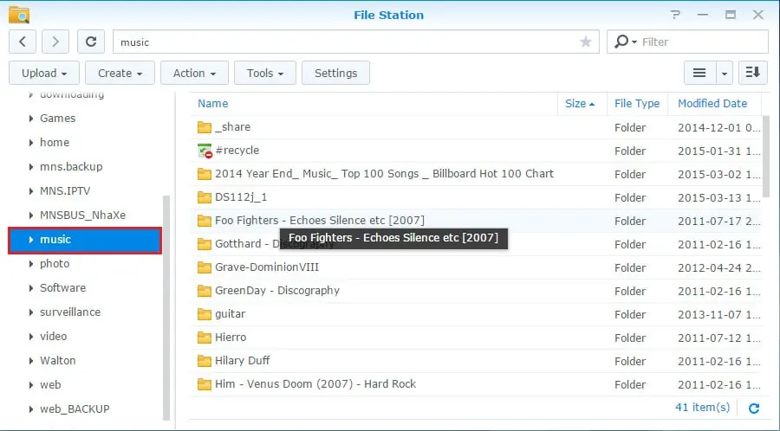Screen dimensions: 780x431
Task: Select the GreenDay - Discography folder name
Action: click(277, 291)
